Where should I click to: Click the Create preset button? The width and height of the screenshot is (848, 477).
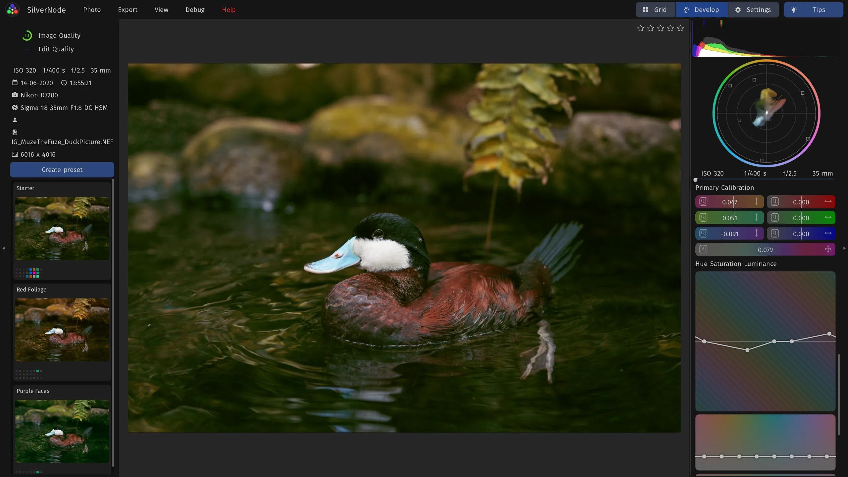tap(62, 170)
